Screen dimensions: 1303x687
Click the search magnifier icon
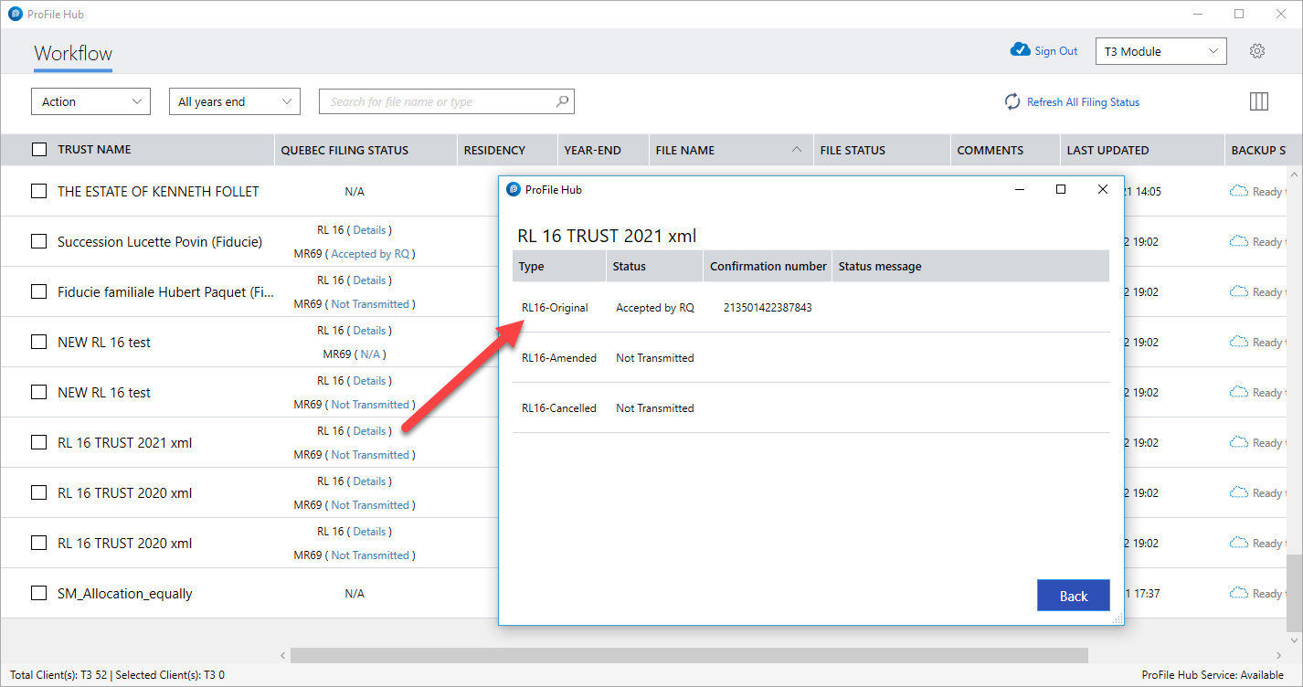coord(563,101)
